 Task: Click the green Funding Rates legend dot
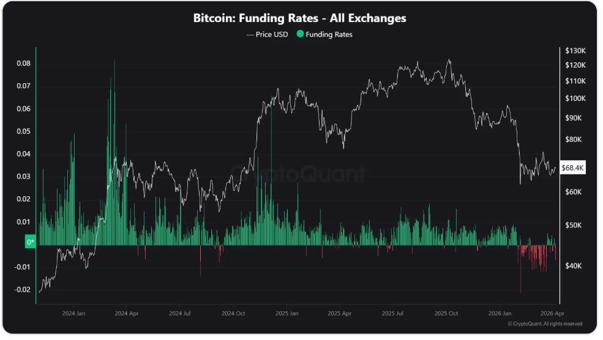tap(299, 34)
